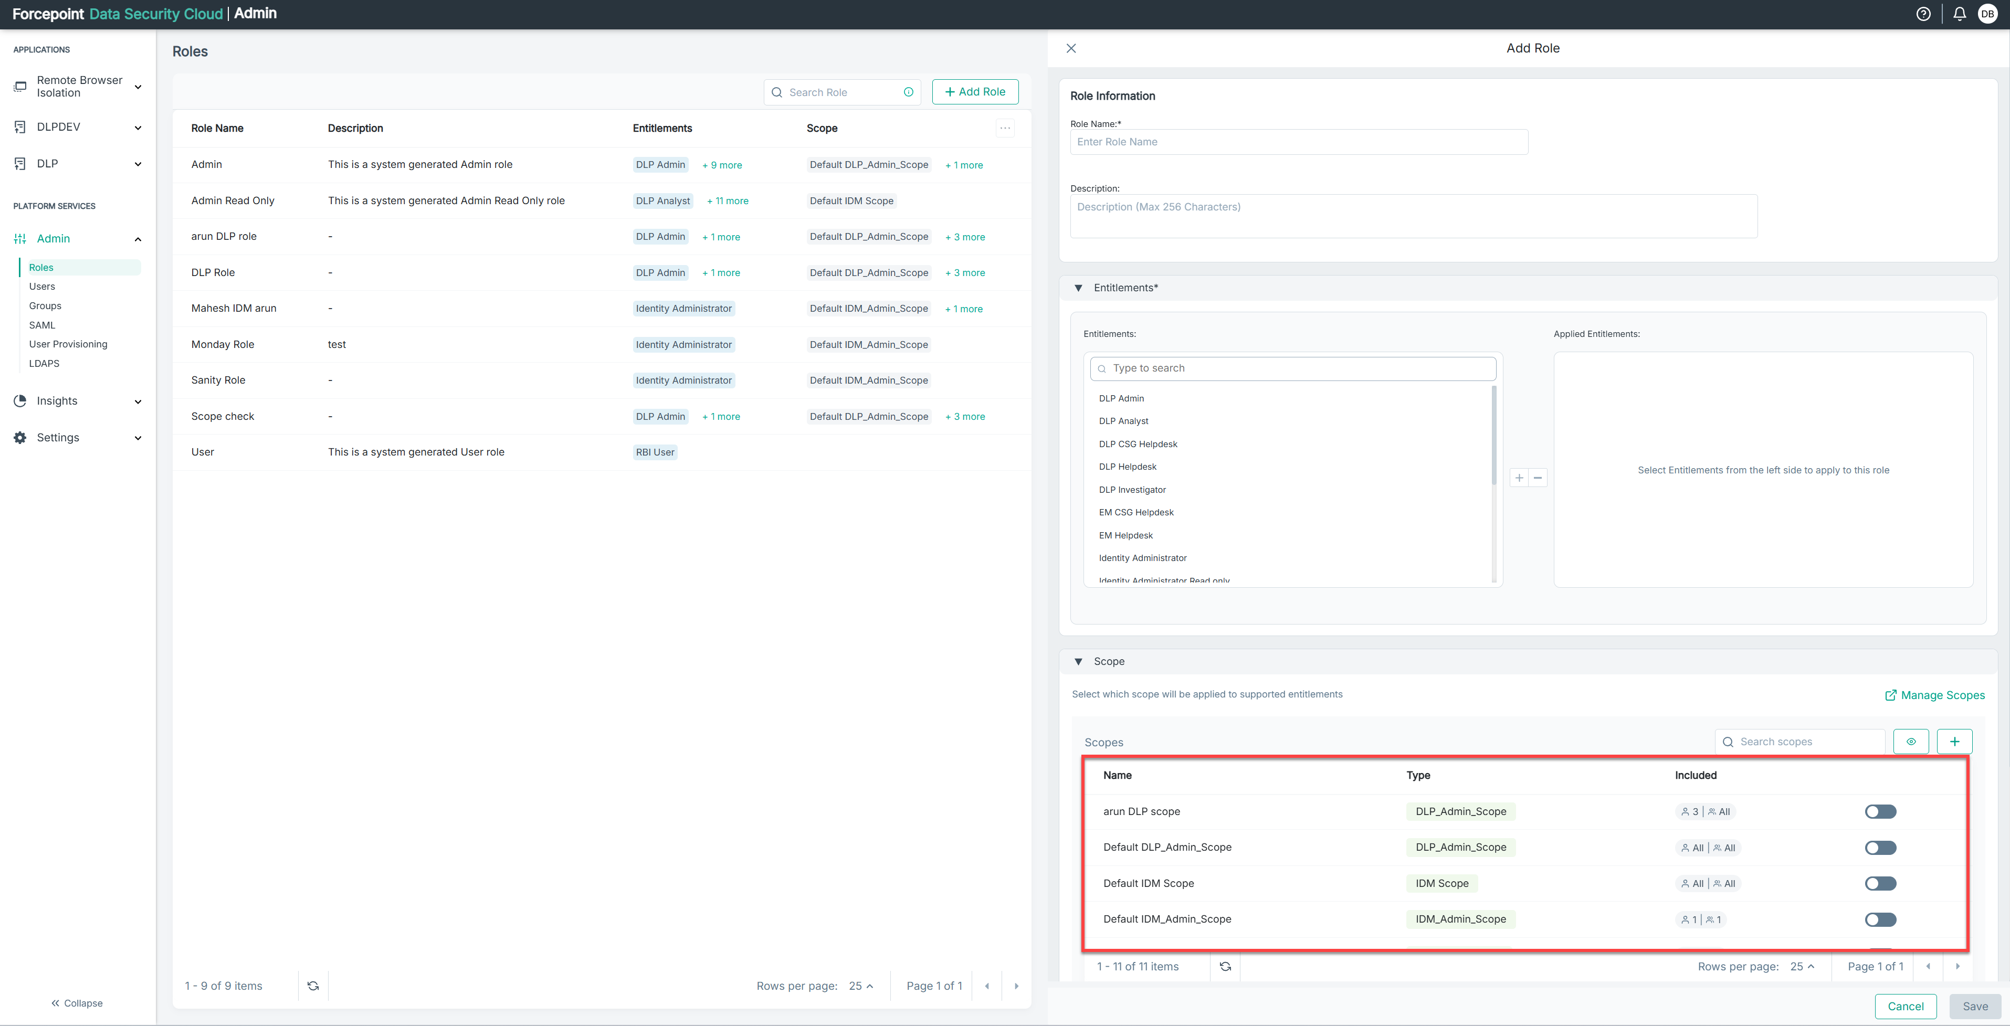The height and width of the screenshot is (1026, 2010).
Task: Open the notifications bell
Action: coord(1959,14)
